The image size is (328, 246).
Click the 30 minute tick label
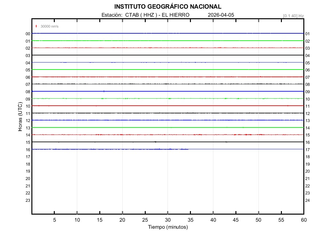tap(168, 220)
